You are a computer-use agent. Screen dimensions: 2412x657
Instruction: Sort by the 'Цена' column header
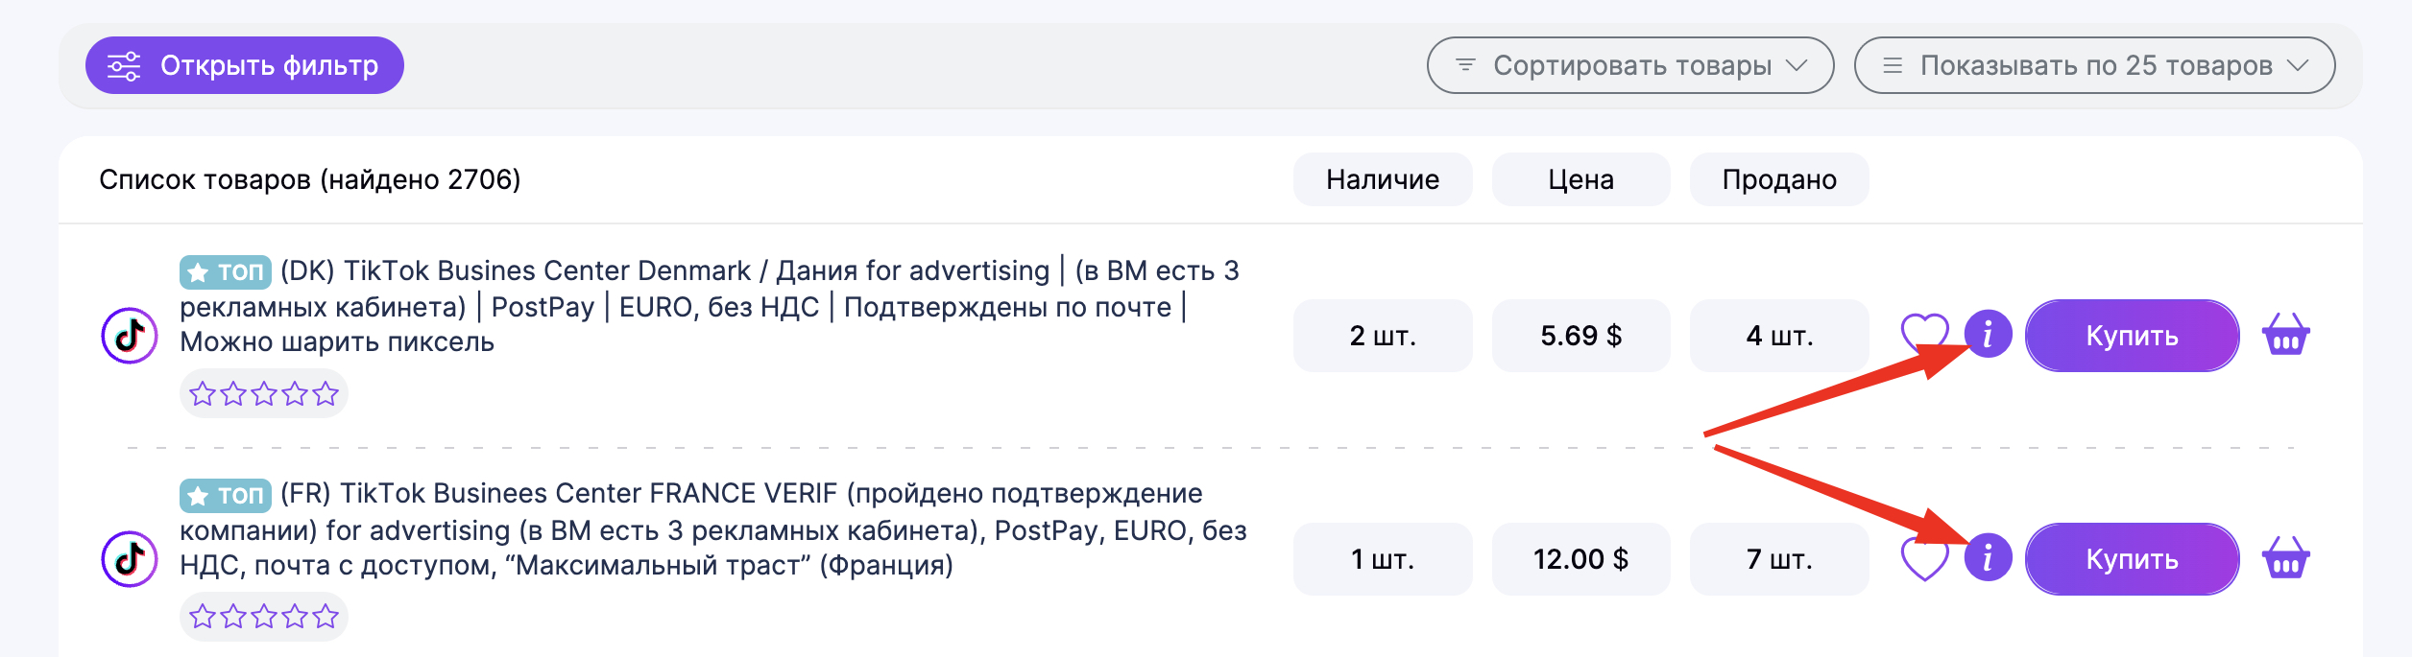coord(1580,179)
